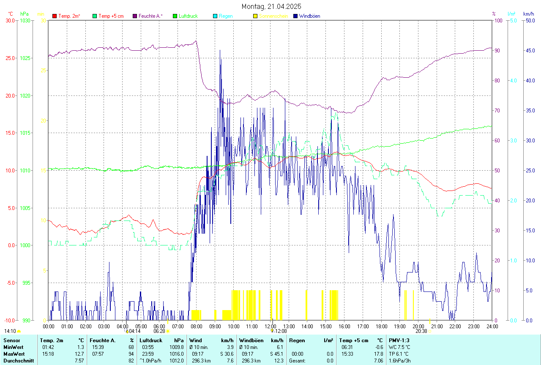Screen dimensions: 541x365
Task: Click the 'Temp +5 cm' column header in table
Action: 354,340
